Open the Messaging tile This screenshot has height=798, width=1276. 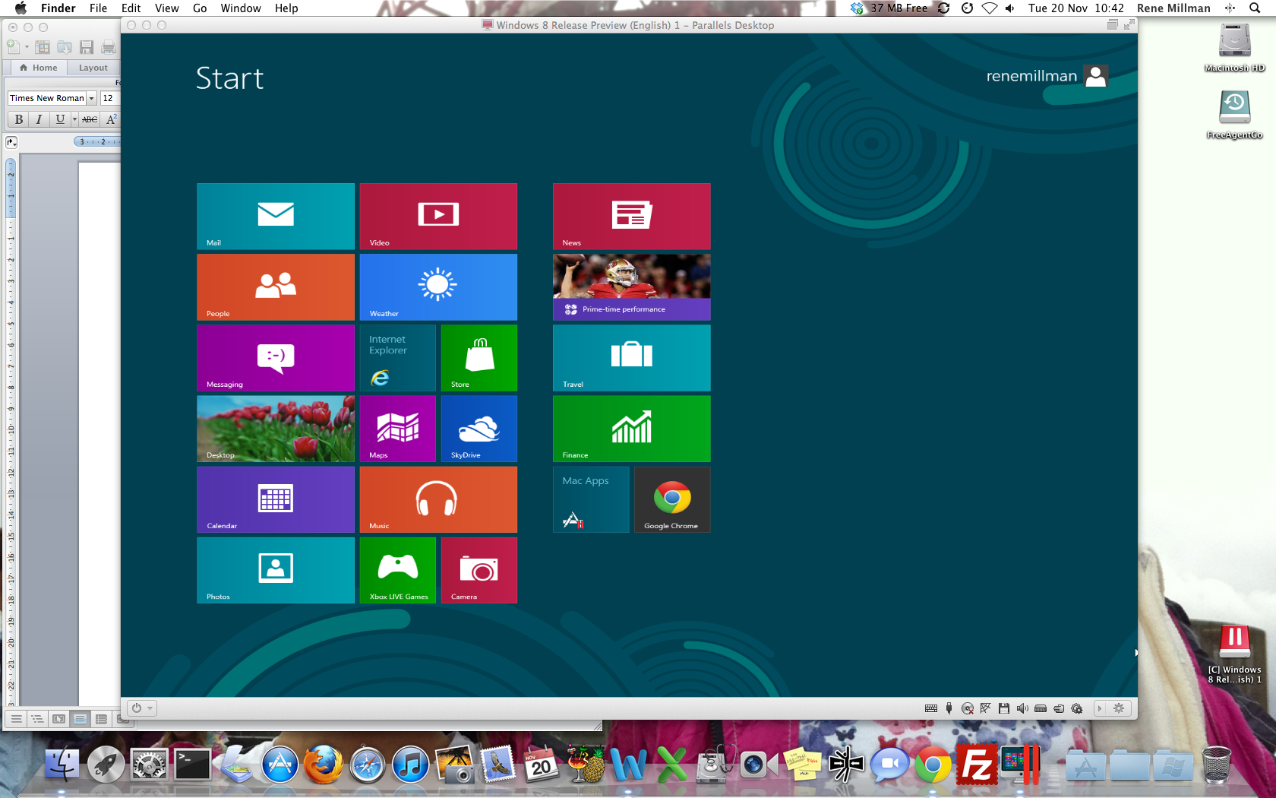[276, 358]
